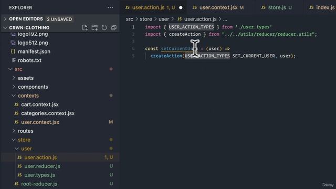Click the '1, U' status beside user.action.js
Image resolution: width=336 pixels, height=189 pixels.
point(109,157)
